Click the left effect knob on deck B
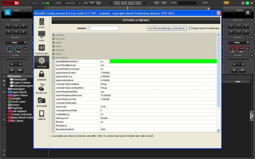This screenshot has height=159, width=255. coord(232,49)
